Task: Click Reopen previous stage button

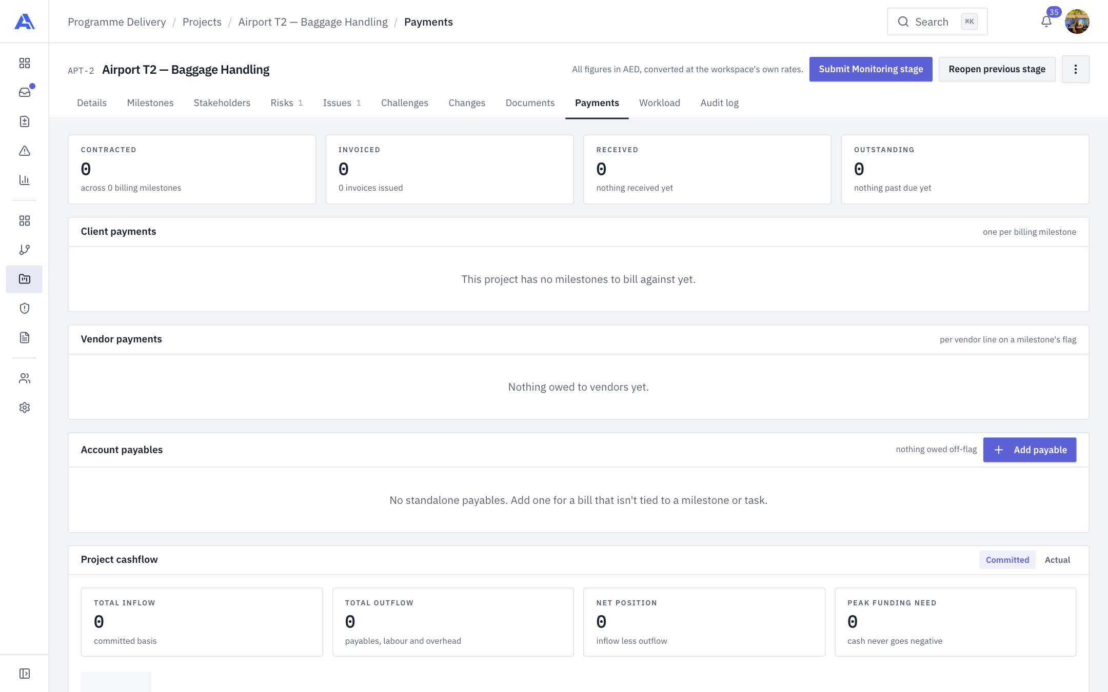Action: point(997,69)
